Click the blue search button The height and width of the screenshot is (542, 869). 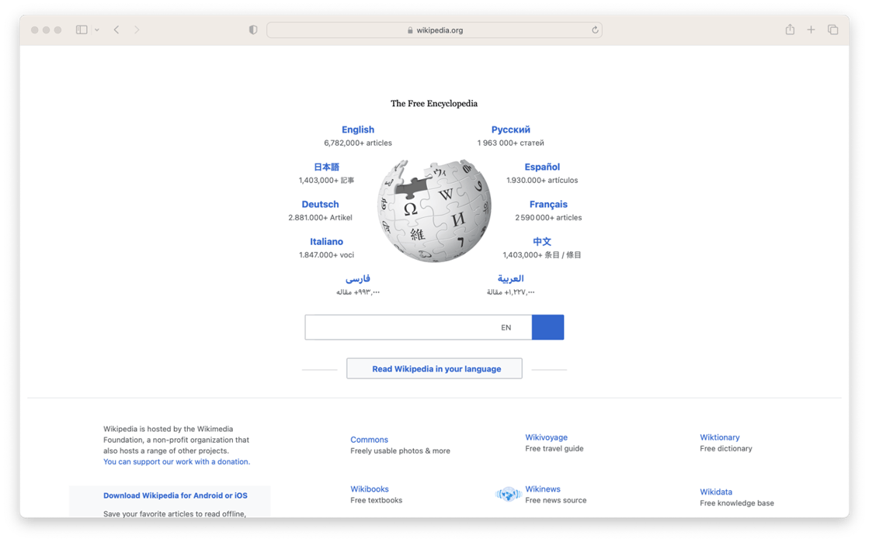click(x=547, y=327)
